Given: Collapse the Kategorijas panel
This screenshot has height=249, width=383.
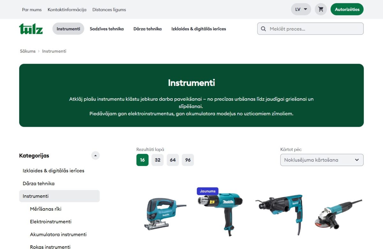Looking at the screenshot, I should [x=95, y=156].
